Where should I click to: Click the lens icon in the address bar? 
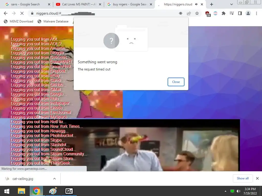point(180,13)
